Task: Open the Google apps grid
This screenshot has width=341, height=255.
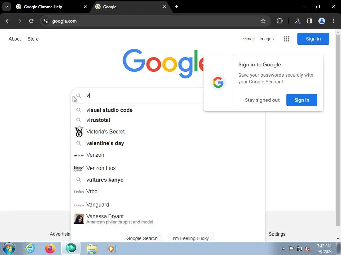Action: [287, 39]
